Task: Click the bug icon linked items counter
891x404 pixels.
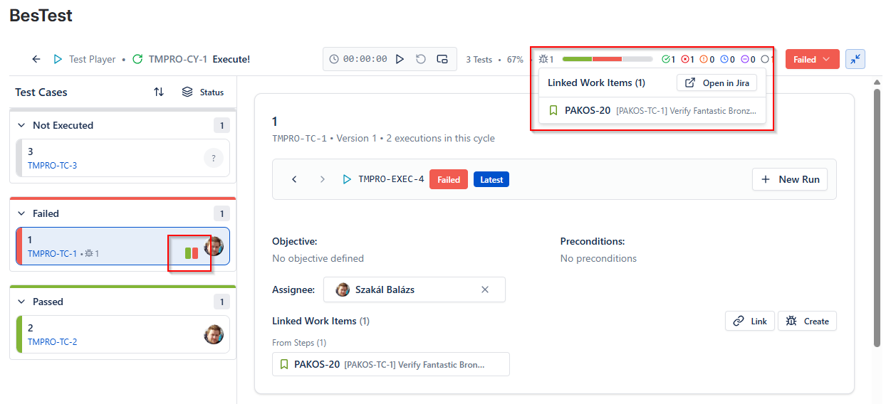Action: (546, 60)
